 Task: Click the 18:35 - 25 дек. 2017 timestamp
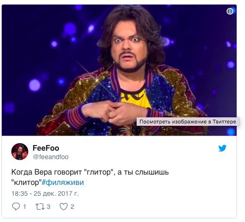point(45,193)
